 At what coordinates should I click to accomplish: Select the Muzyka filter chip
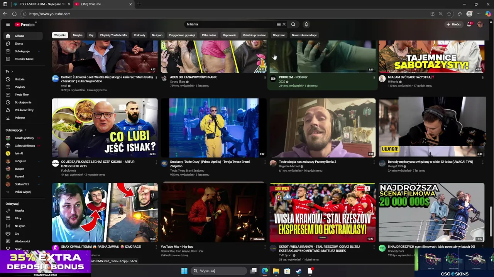[x=78, y=35]
